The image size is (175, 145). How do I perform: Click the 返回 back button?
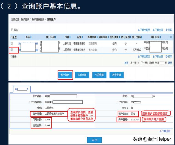click(x=94, y=140)
